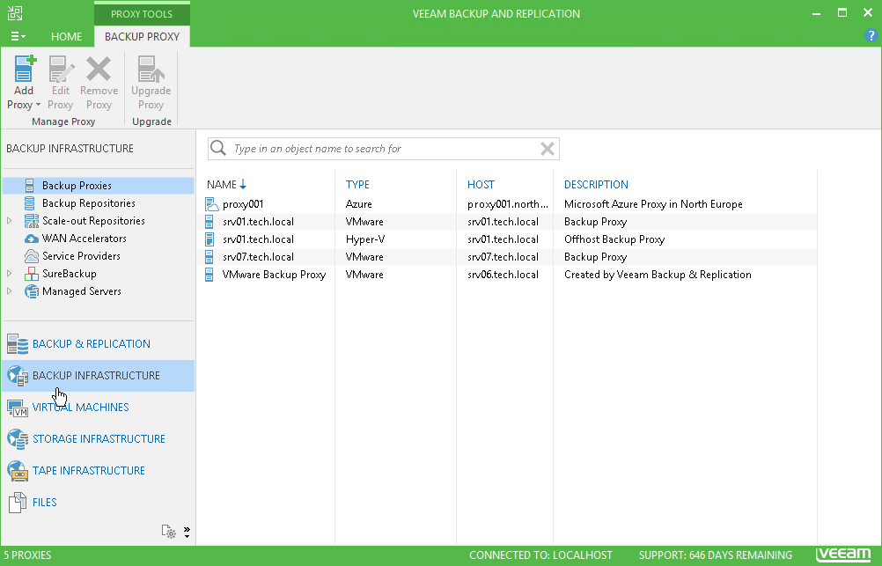Click the Files view icon

coord(18,503)
